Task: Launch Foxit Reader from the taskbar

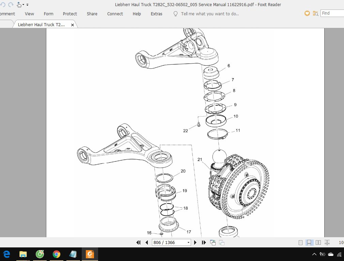Action: point(90,254)
